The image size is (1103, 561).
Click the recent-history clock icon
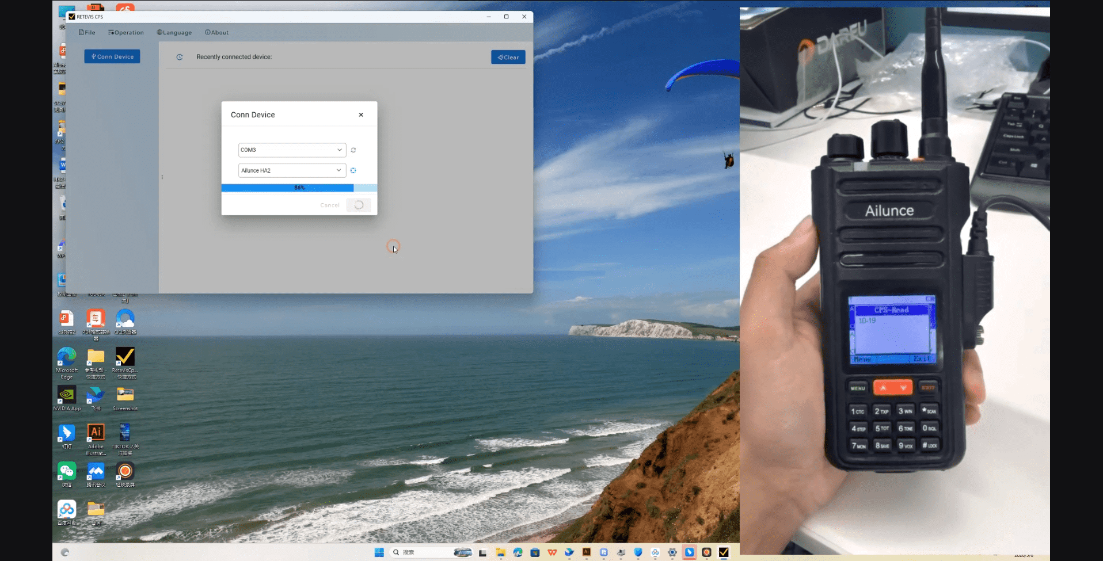tap(180, 57)
